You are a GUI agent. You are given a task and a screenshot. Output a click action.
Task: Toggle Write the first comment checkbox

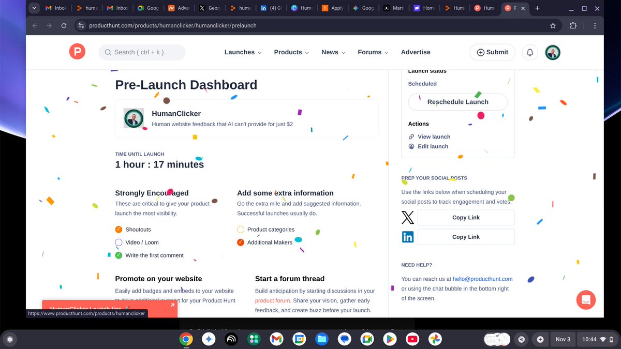pyautogui.click(x=119, y=255)
